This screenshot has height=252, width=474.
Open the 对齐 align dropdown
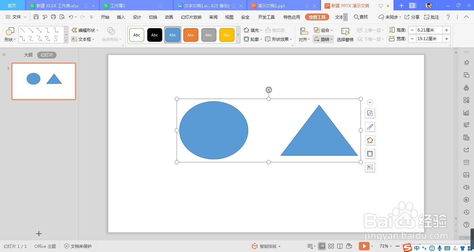pos(304,35)
